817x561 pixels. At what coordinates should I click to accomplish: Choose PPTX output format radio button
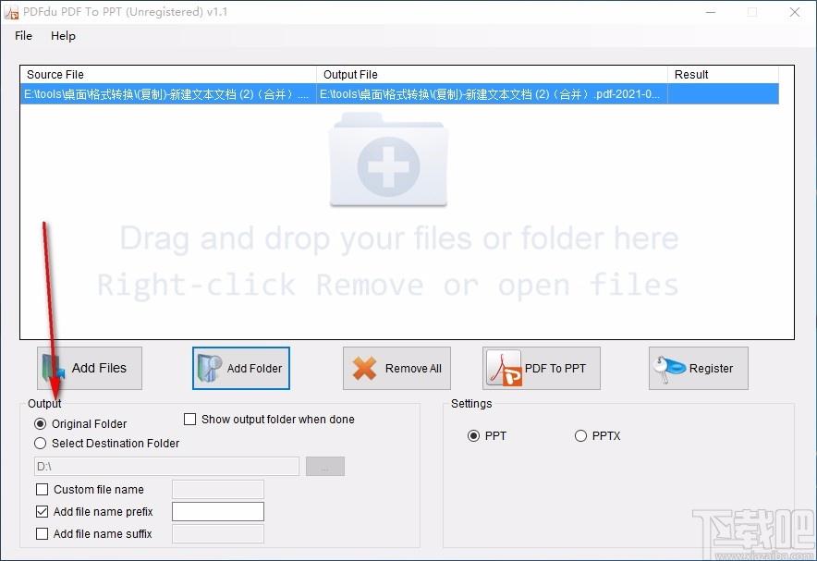pyautogui.click(x=581, y=436)
